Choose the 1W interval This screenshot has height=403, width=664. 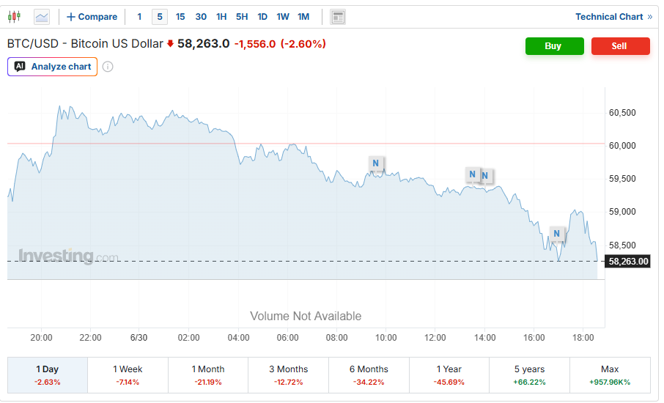(x=283, y=17)
